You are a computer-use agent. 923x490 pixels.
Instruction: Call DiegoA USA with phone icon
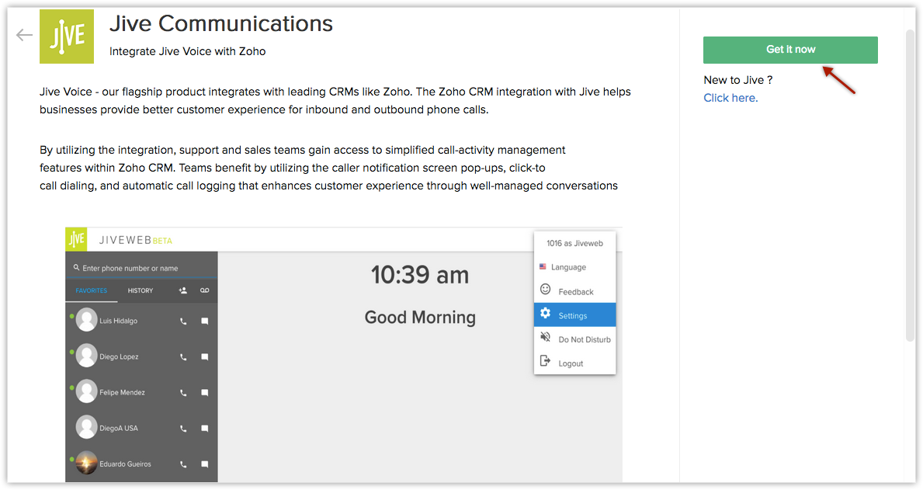(183, 429)
